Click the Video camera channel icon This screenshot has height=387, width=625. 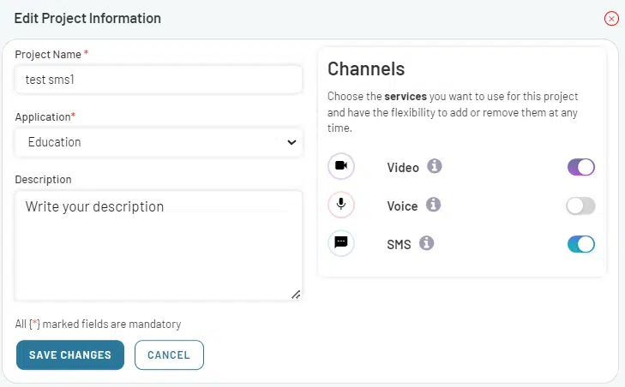(x=341, y=165)
